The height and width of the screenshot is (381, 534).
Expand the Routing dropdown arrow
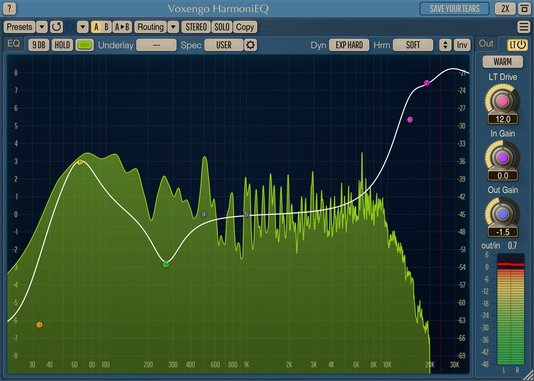point(173,27)
